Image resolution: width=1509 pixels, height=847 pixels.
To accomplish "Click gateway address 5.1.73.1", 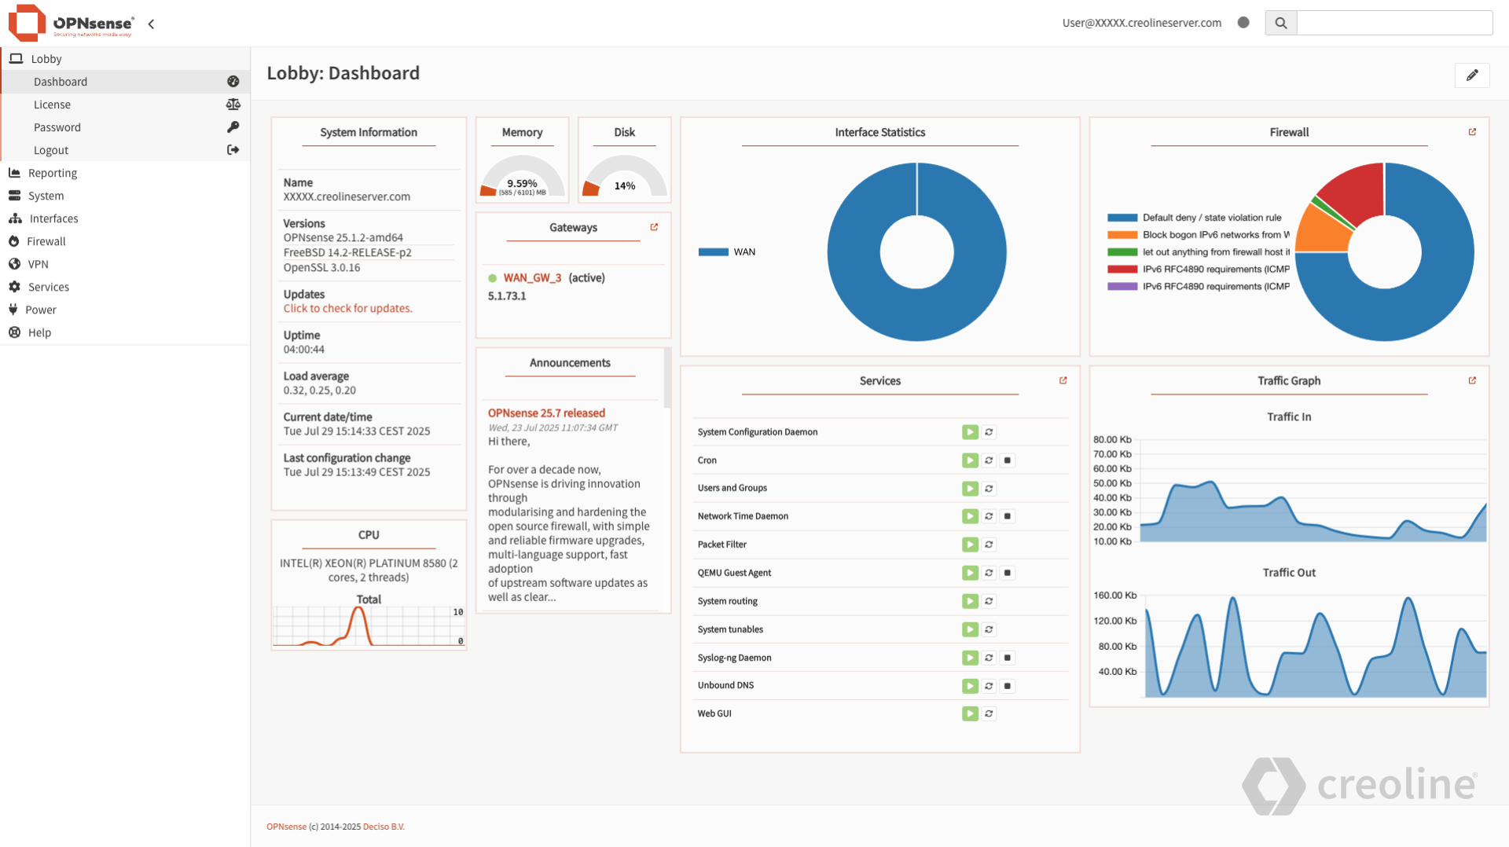I will point(507,296).
